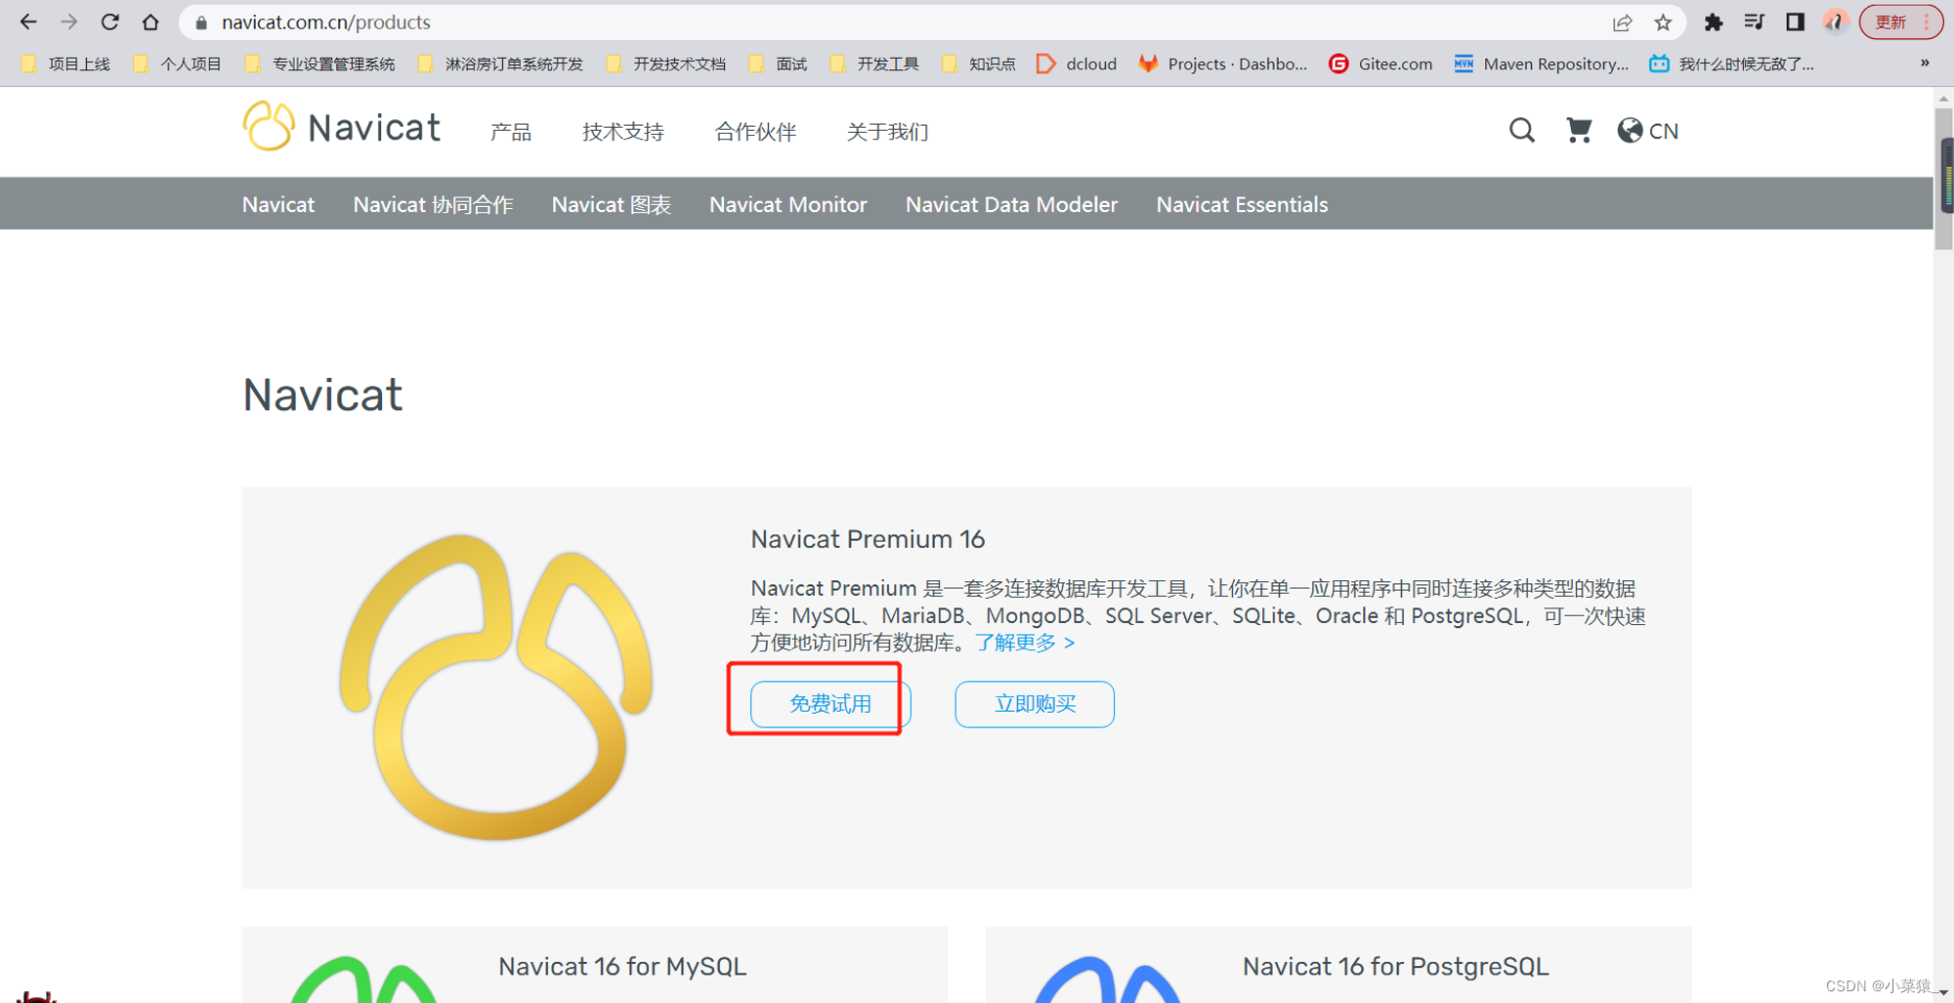The image size is (1954, 1003).
Task: Open the 技术支持 menu in site header
Action: coord(623,131)
